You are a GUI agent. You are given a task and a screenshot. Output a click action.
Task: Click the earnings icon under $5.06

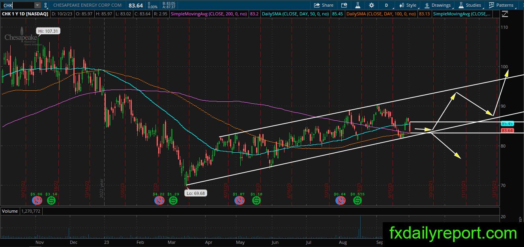click(37, 200)
